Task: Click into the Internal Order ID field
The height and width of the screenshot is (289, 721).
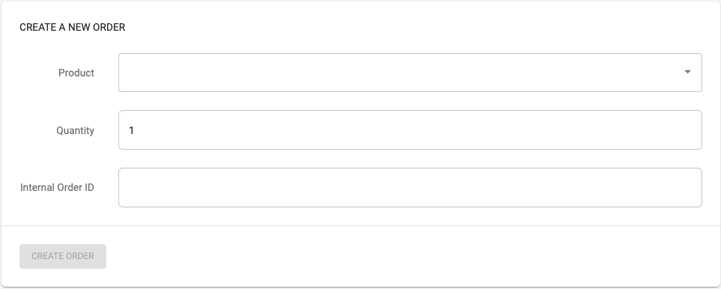Action: pos(410,187)
